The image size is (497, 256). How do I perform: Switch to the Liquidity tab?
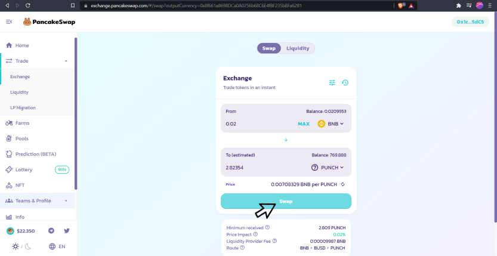298,48
